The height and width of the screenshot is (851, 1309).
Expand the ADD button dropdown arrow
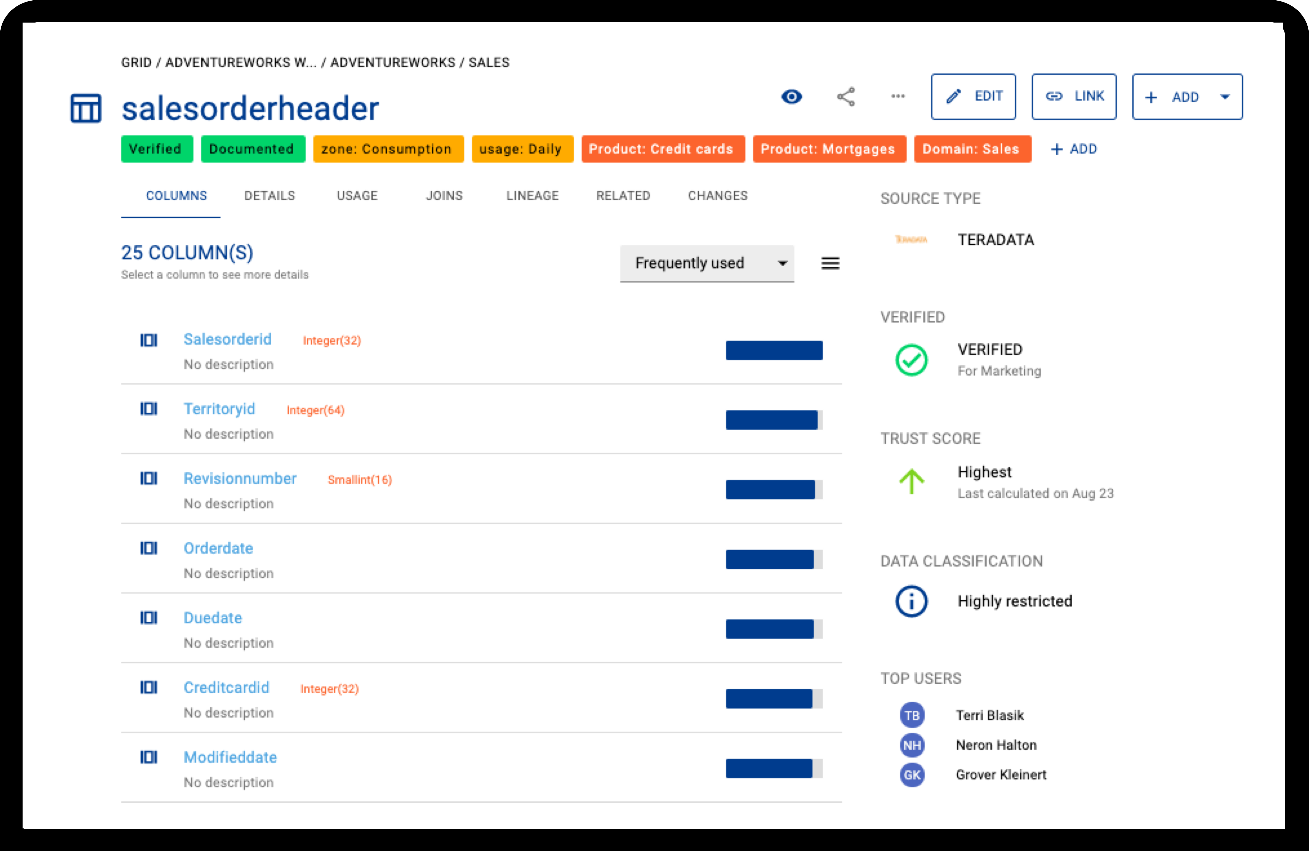[x=1225, y=97]
